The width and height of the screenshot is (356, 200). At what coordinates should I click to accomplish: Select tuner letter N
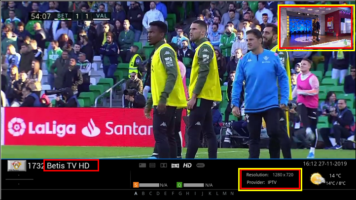click(232, 194)
